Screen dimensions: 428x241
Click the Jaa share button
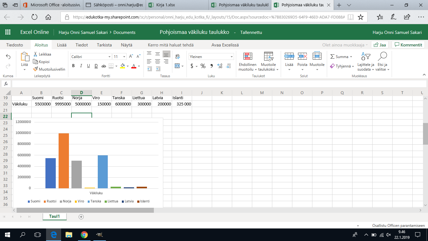[x=380, y=45]
